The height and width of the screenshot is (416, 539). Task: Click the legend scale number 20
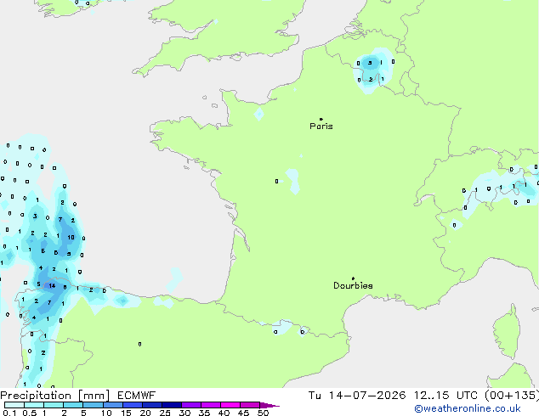click(145, 413)
